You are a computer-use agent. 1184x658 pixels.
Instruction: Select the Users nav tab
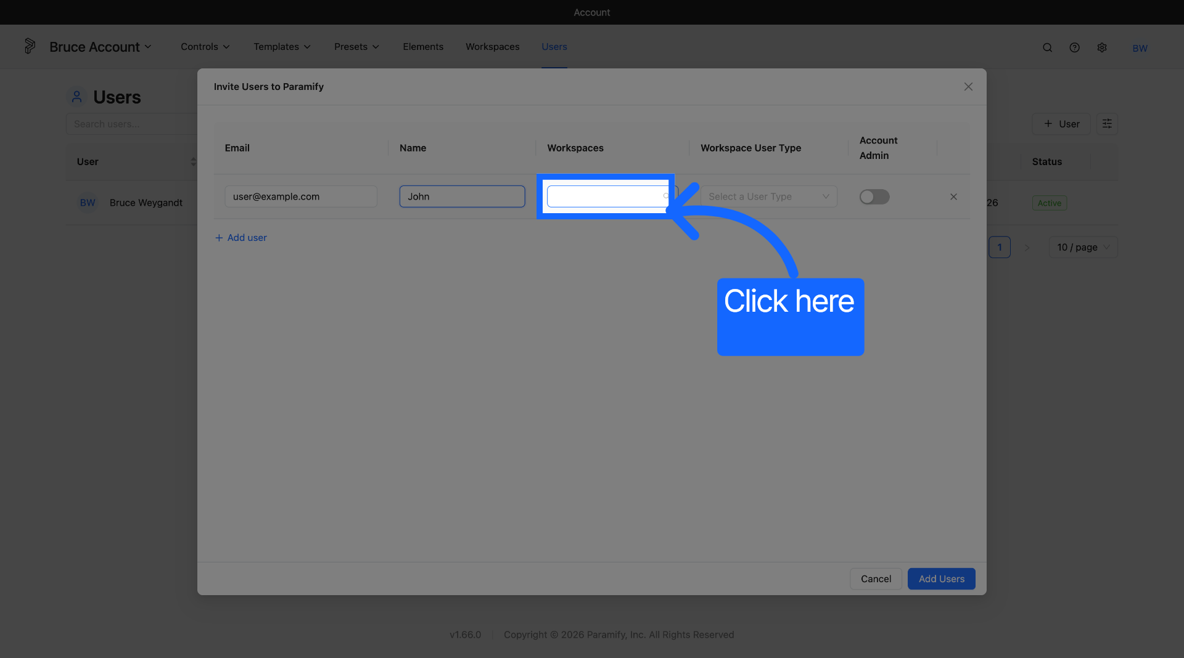pyautogui.click(x=554, y=47)
